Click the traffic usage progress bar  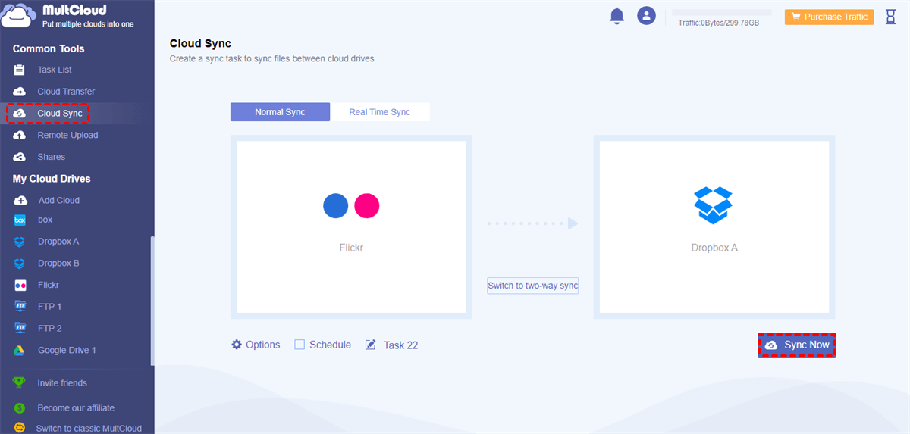click(722, 12)
